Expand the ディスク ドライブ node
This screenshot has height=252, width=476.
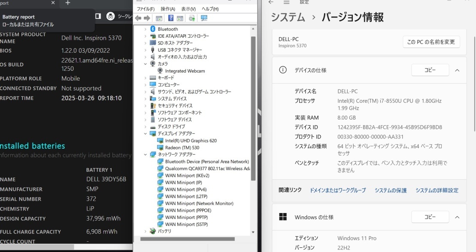pos(145,127)
